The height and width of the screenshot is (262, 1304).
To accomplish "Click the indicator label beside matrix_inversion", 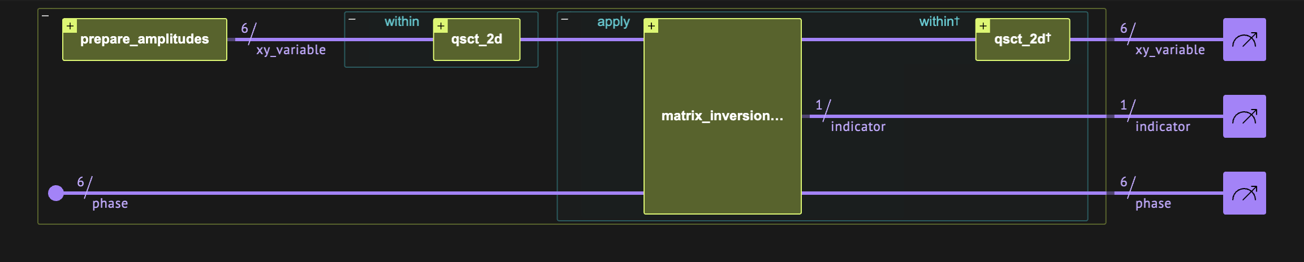I will [858, 126].
